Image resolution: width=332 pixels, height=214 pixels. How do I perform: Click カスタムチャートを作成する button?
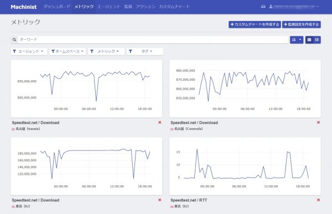[x=255, y=24]
